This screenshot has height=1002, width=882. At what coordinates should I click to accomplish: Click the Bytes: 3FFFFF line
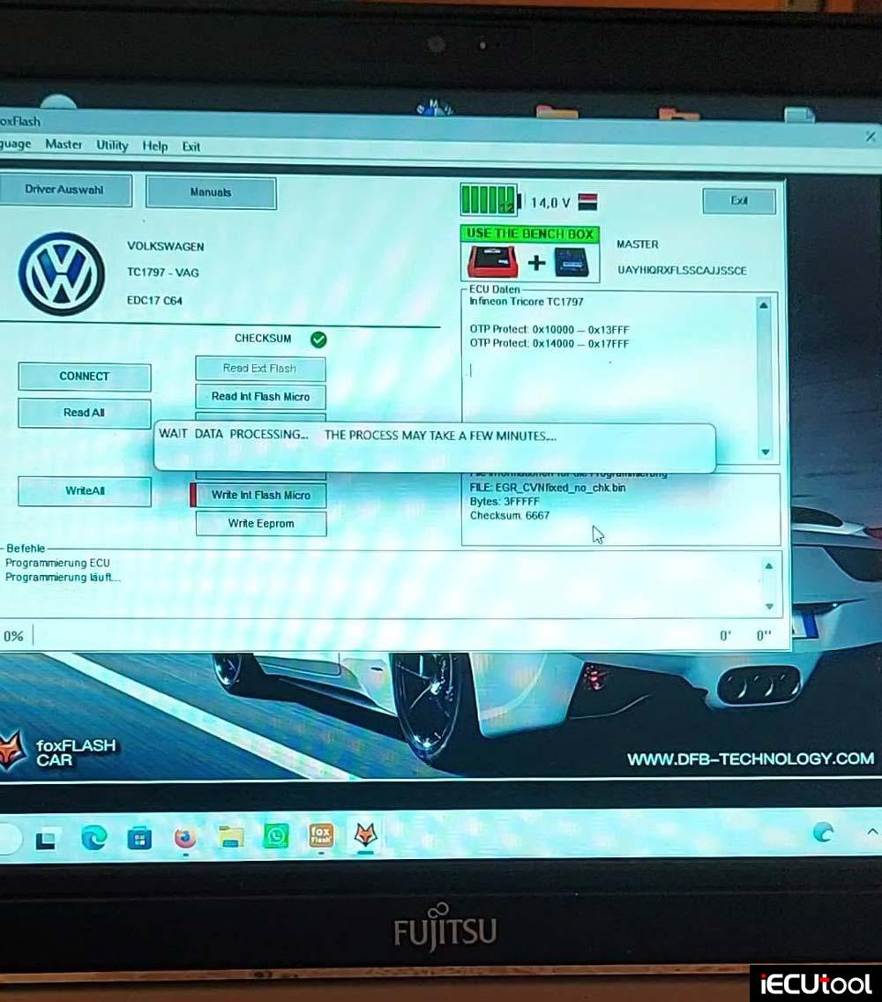tap(505, 502)
